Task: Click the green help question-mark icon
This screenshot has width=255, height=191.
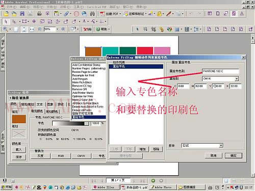Action: click(98, 29)
